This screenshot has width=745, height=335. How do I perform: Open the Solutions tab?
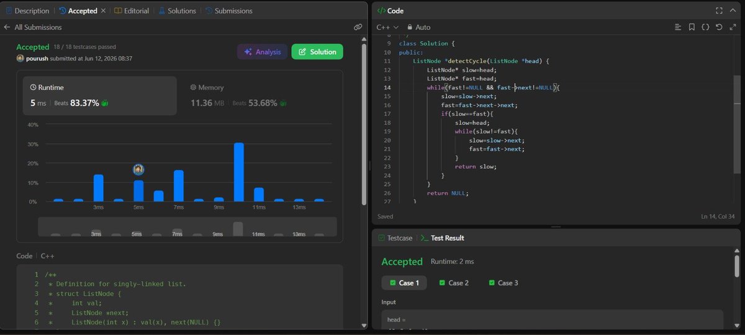(177, 11)
